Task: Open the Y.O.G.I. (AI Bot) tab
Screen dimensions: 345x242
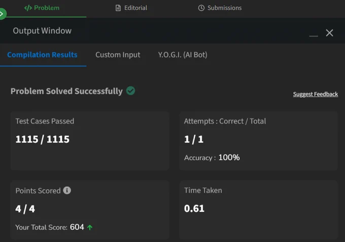Action: tap(183, 55)
